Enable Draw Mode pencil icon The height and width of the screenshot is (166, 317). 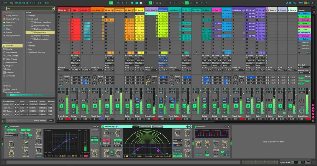(287, 3)
